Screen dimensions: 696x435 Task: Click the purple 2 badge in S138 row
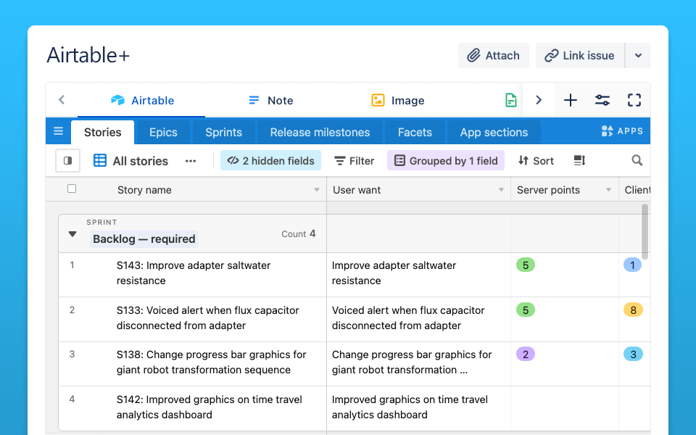click(x=526, y=355)
